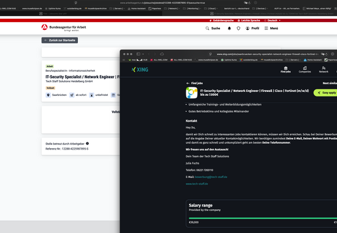
Task: Click the info icon beside Stelle betreut durch Arbeitgeber
Action: point(87,144)
